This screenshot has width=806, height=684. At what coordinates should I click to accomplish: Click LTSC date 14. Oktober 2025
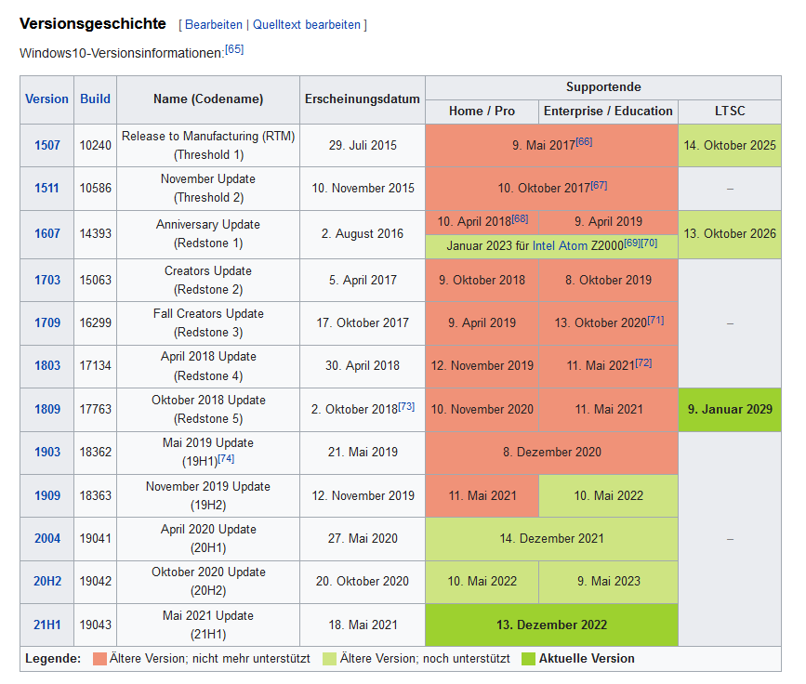[730, 145]
